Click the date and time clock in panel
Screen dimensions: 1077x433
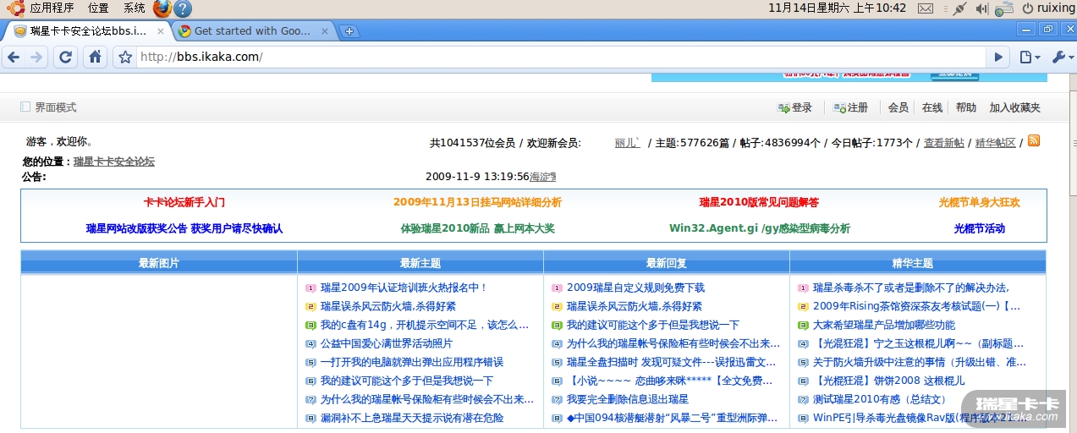tap(837, 8)
